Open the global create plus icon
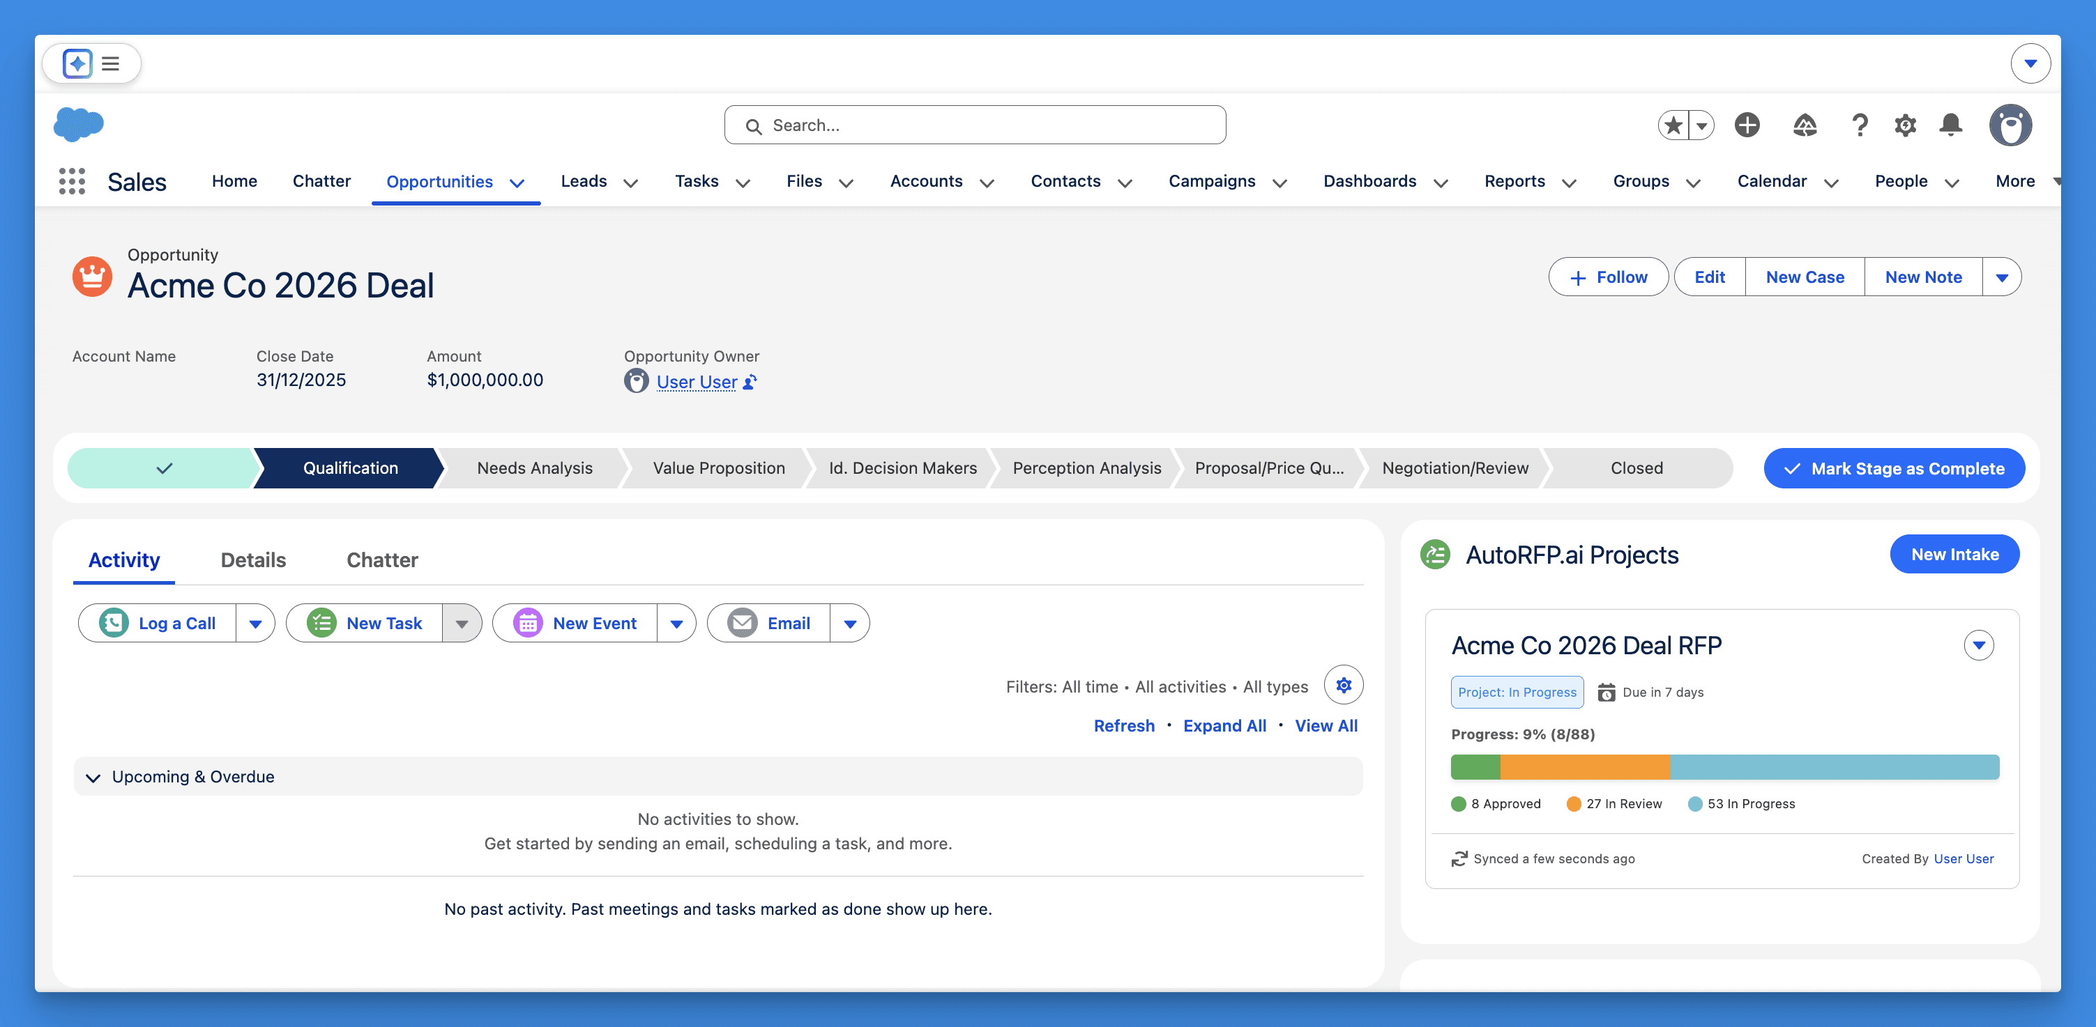The image size is (2096, 1027). [1747, 125]
